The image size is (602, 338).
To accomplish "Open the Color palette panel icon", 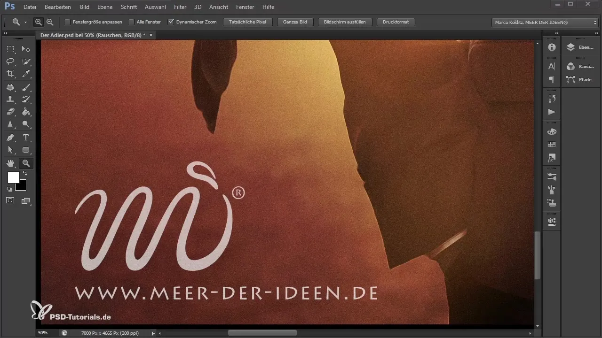I will pyautogui.click(x=552, y=131).
